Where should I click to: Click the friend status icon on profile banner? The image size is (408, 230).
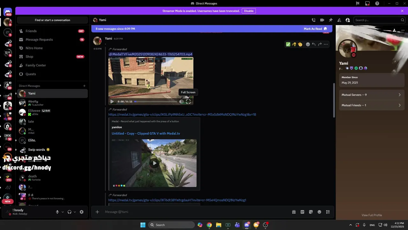point(395,30)
